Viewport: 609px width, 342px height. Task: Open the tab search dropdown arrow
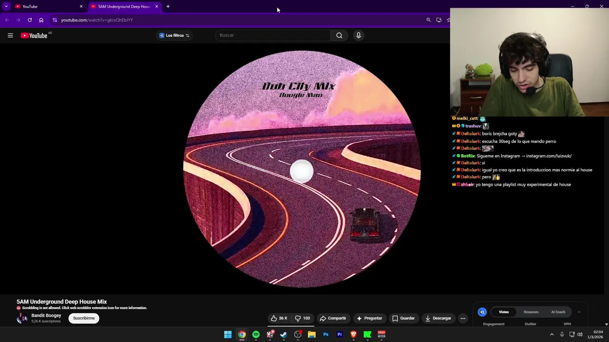click(6, 6)
